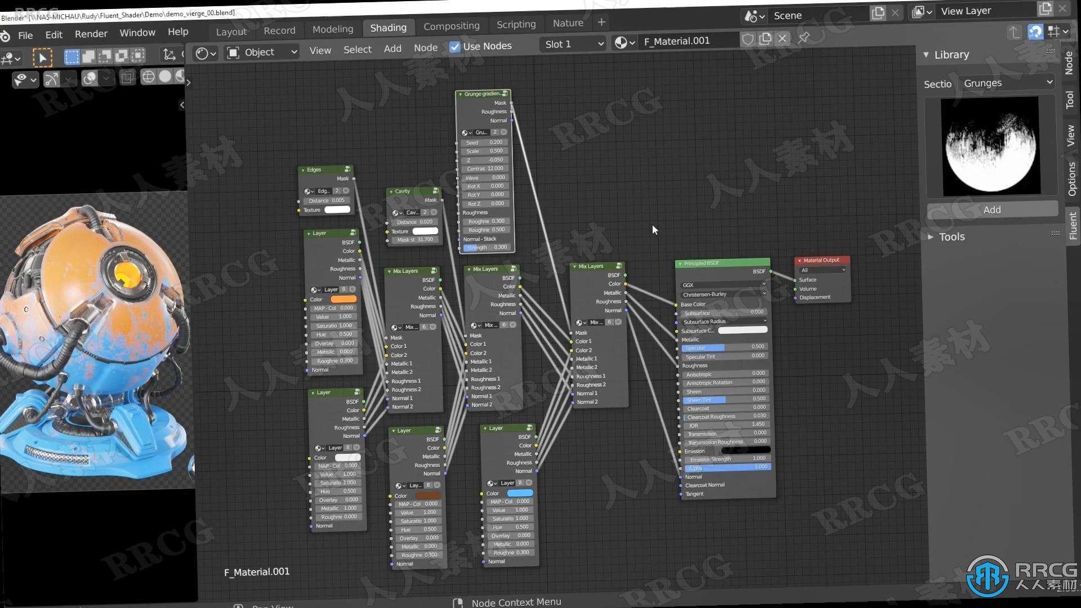
Task: Click the Add button in Library panel
Action: (991, 209)
